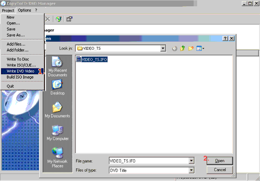
Task: Click the File name input field
Action: [149, 161]
